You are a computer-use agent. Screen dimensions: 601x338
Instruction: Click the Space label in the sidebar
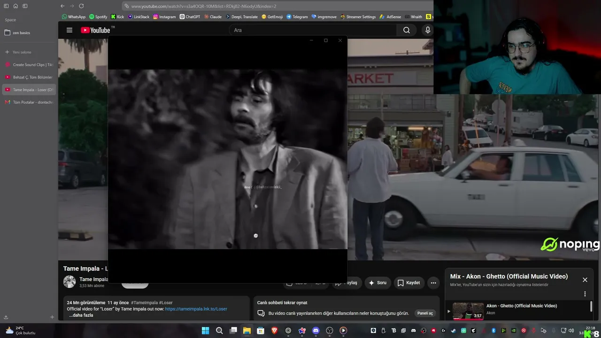click(x=10, y=20)
